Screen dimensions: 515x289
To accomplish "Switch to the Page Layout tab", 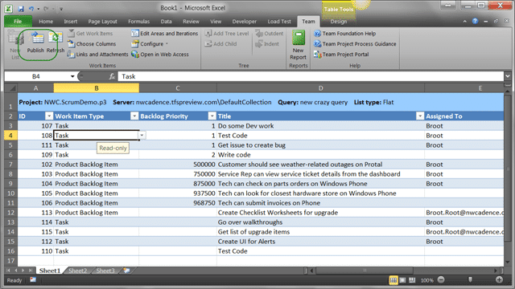I will (102, 22).
